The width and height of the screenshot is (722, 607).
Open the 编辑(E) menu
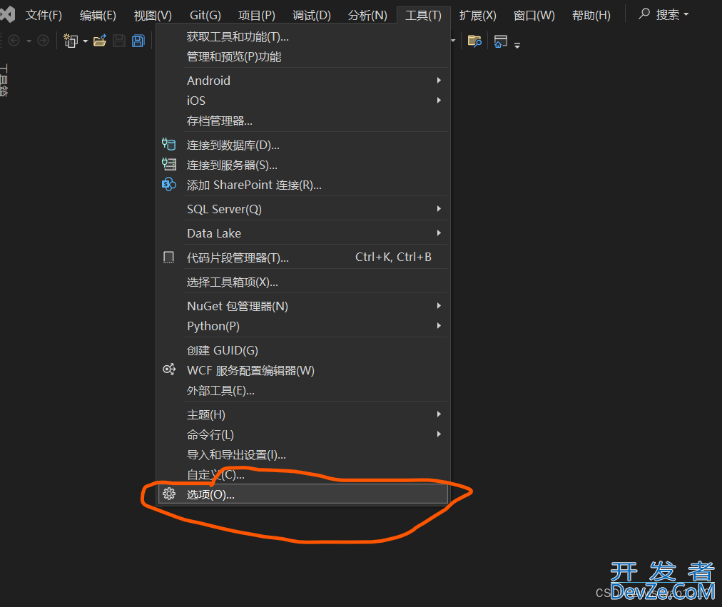98,15
